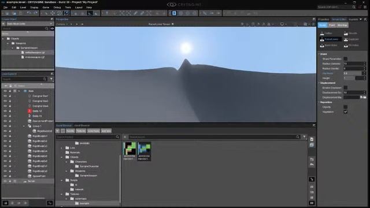Toggle the eye for the Group-1 row
Image resolution: width=370 pixels, height=208 pixels.
(5, 126)
